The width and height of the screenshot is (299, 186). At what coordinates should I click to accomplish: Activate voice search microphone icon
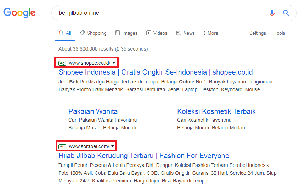272,13
